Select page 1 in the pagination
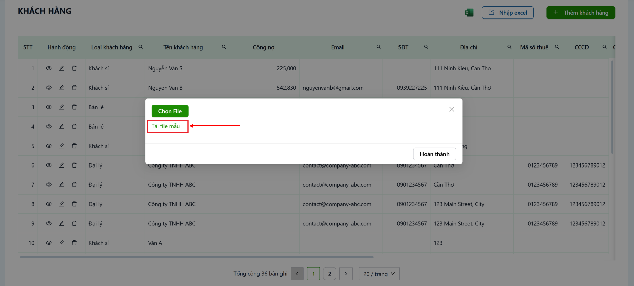Image resolution: width=634 pixels, height=286 pixels. [313, 274]
